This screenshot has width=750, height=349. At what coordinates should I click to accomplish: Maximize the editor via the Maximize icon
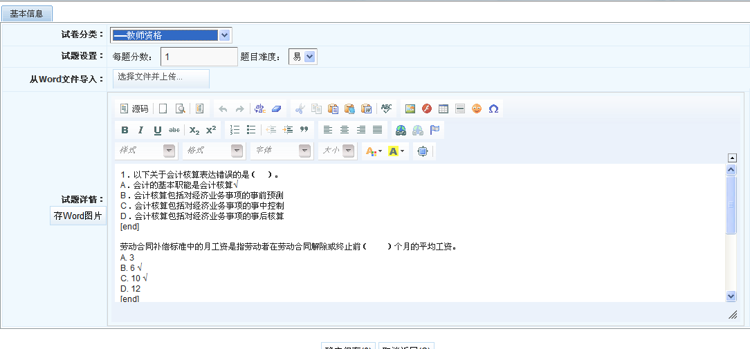422,151
